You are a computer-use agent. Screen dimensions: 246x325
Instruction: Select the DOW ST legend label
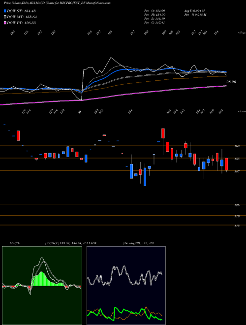pyautogui.click(x=21, y=11)
